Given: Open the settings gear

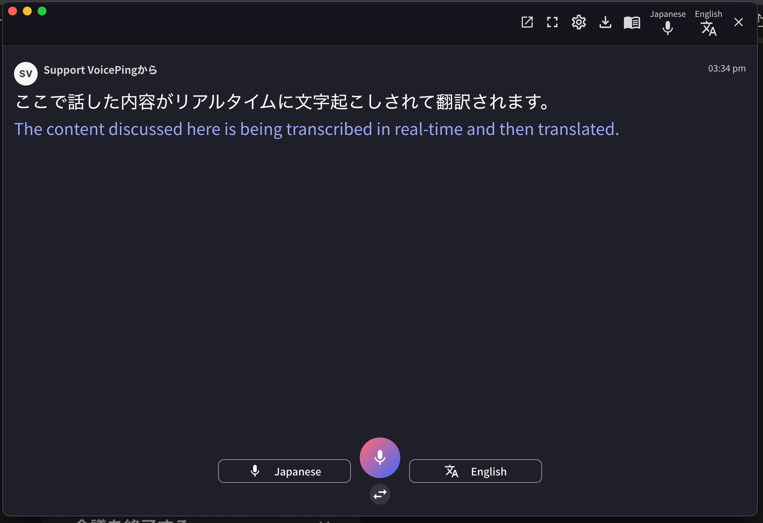Looking at the screenshot, I should click(x=578, y=22).
